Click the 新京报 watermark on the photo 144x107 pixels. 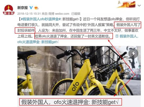pos(26,90)
